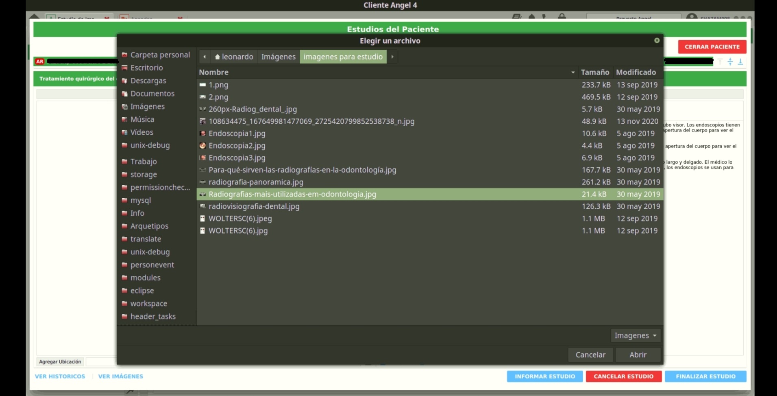Select WOLTERSC(6).jpeg file
The image size is (777, 396).
[430, 219]
